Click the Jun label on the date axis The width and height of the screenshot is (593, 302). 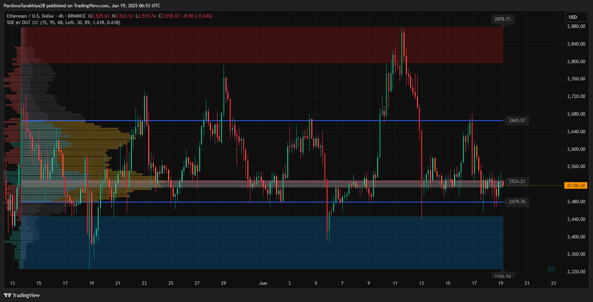click(263, 284)
